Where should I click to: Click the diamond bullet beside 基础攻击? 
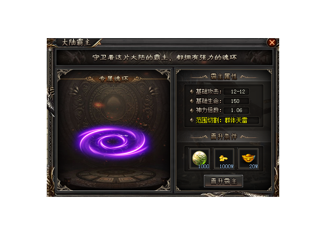pos(192,92)
